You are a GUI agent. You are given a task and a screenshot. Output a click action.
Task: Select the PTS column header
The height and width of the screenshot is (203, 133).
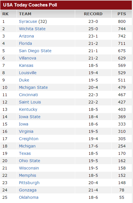(122, 14)
